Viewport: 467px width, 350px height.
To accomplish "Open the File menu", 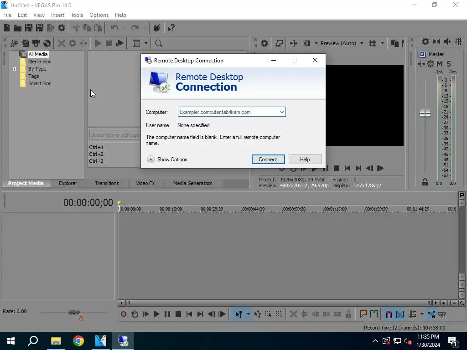I will point(7,15).
